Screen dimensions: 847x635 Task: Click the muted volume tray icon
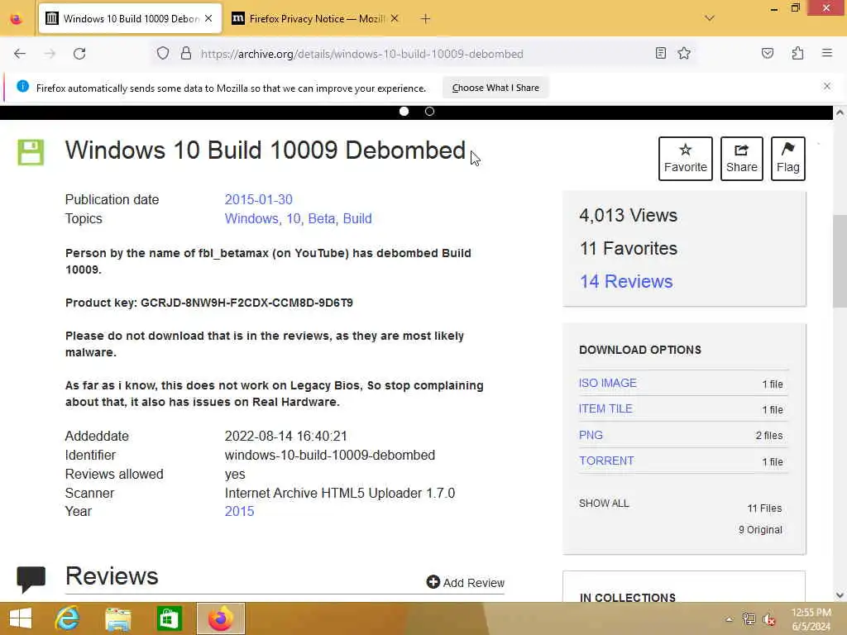(769, 619)
